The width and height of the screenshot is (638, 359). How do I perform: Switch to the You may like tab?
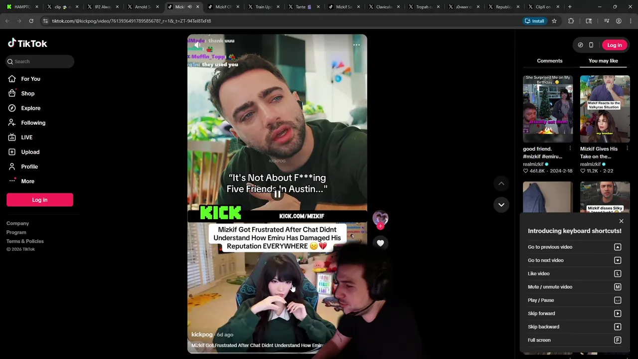pyautogui.click(x=603, y=61)
